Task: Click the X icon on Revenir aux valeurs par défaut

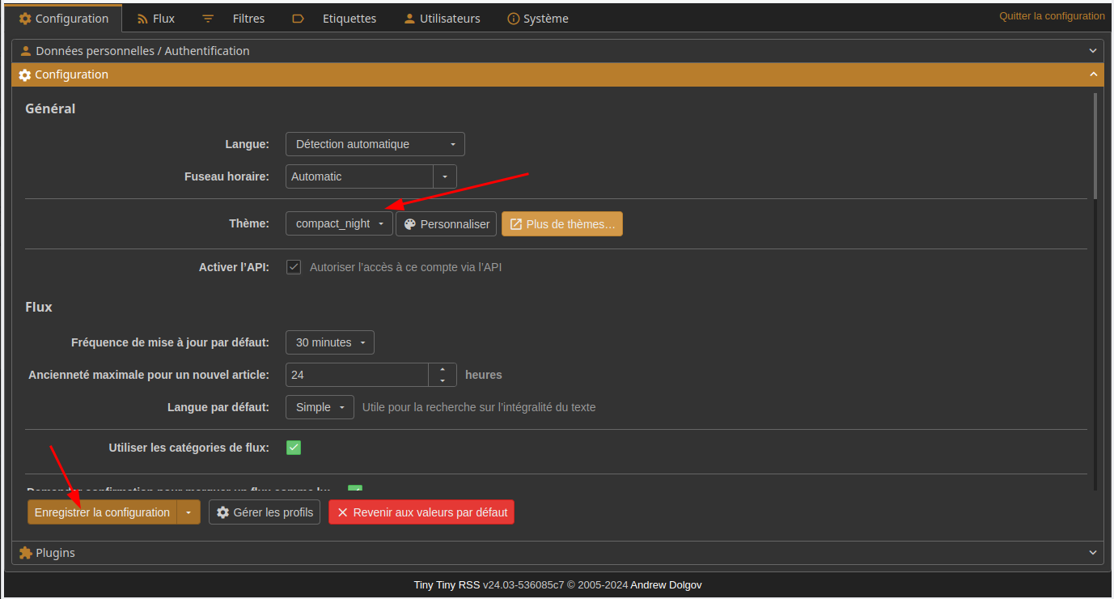Action: pyautogui.click(x=342, y=512)
